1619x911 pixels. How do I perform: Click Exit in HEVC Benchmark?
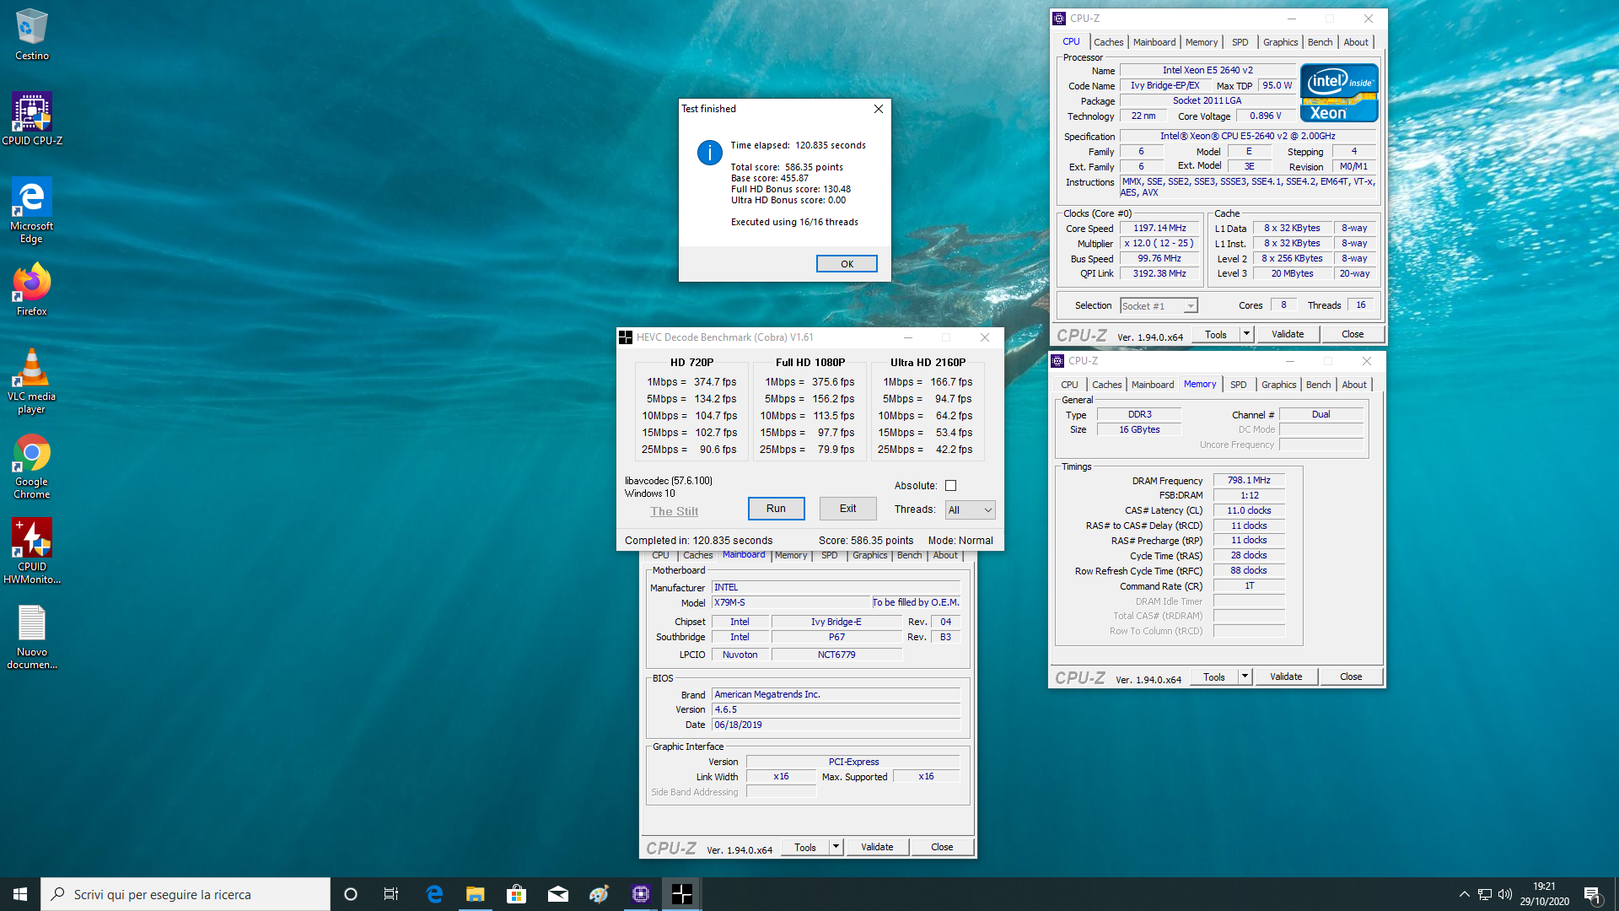847,509
